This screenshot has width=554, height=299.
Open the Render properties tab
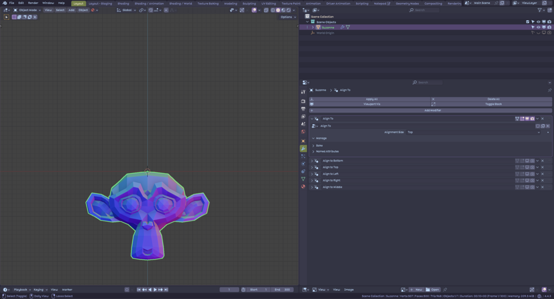click(303, 101)
